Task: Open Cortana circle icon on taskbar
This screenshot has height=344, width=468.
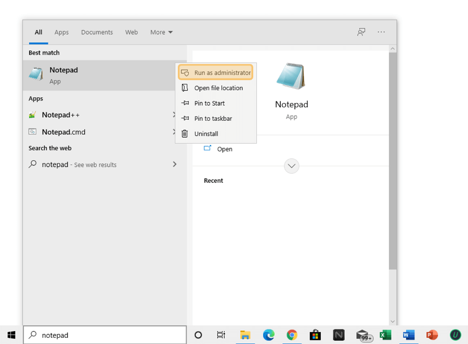Action: [x=198, y=335]
